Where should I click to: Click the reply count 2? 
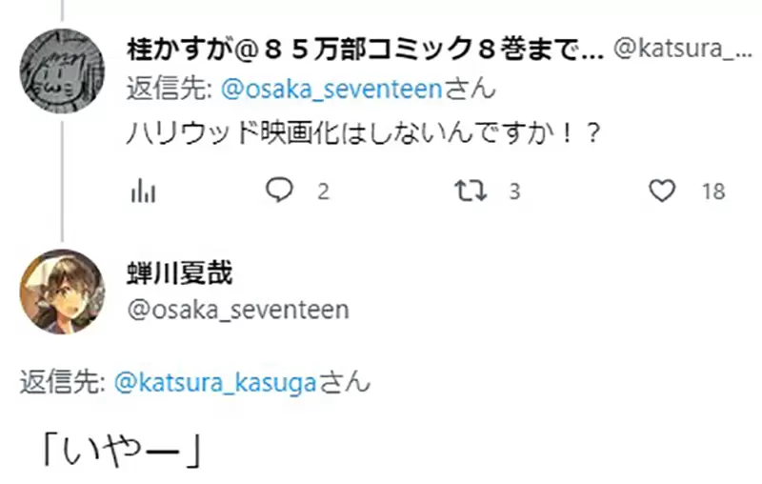(323, 192)
